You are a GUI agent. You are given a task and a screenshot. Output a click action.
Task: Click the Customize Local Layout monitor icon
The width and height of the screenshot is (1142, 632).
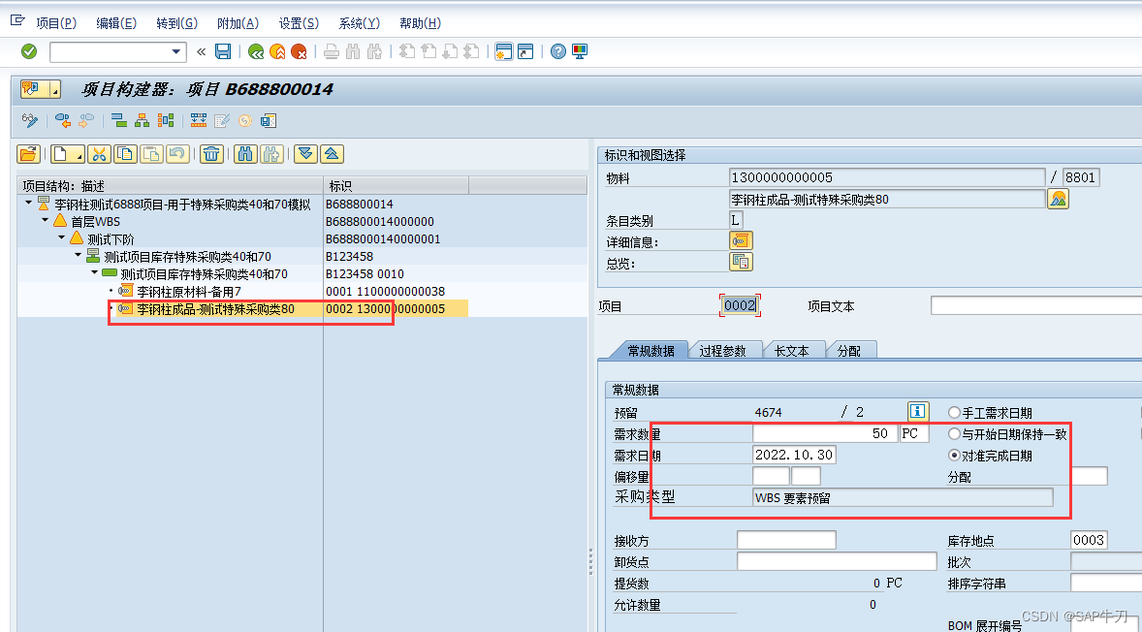coord(580,51)
